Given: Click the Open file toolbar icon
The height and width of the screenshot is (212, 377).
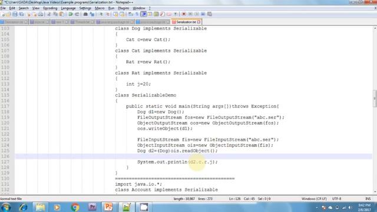Looking at the screenshot, I should (8, 14).
